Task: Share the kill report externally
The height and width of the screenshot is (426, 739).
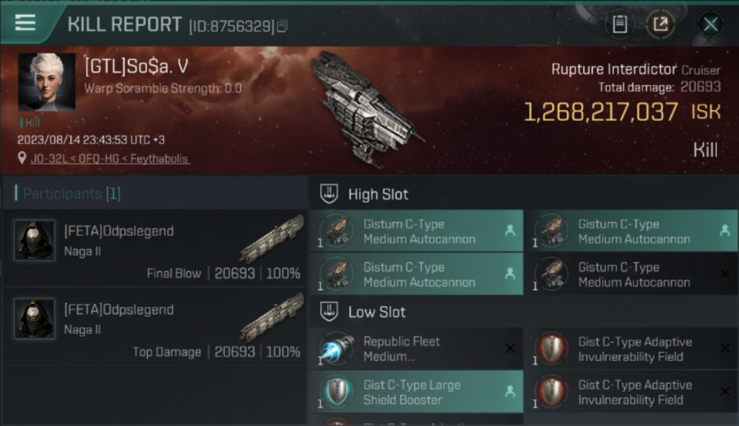Action: [660, 24]
